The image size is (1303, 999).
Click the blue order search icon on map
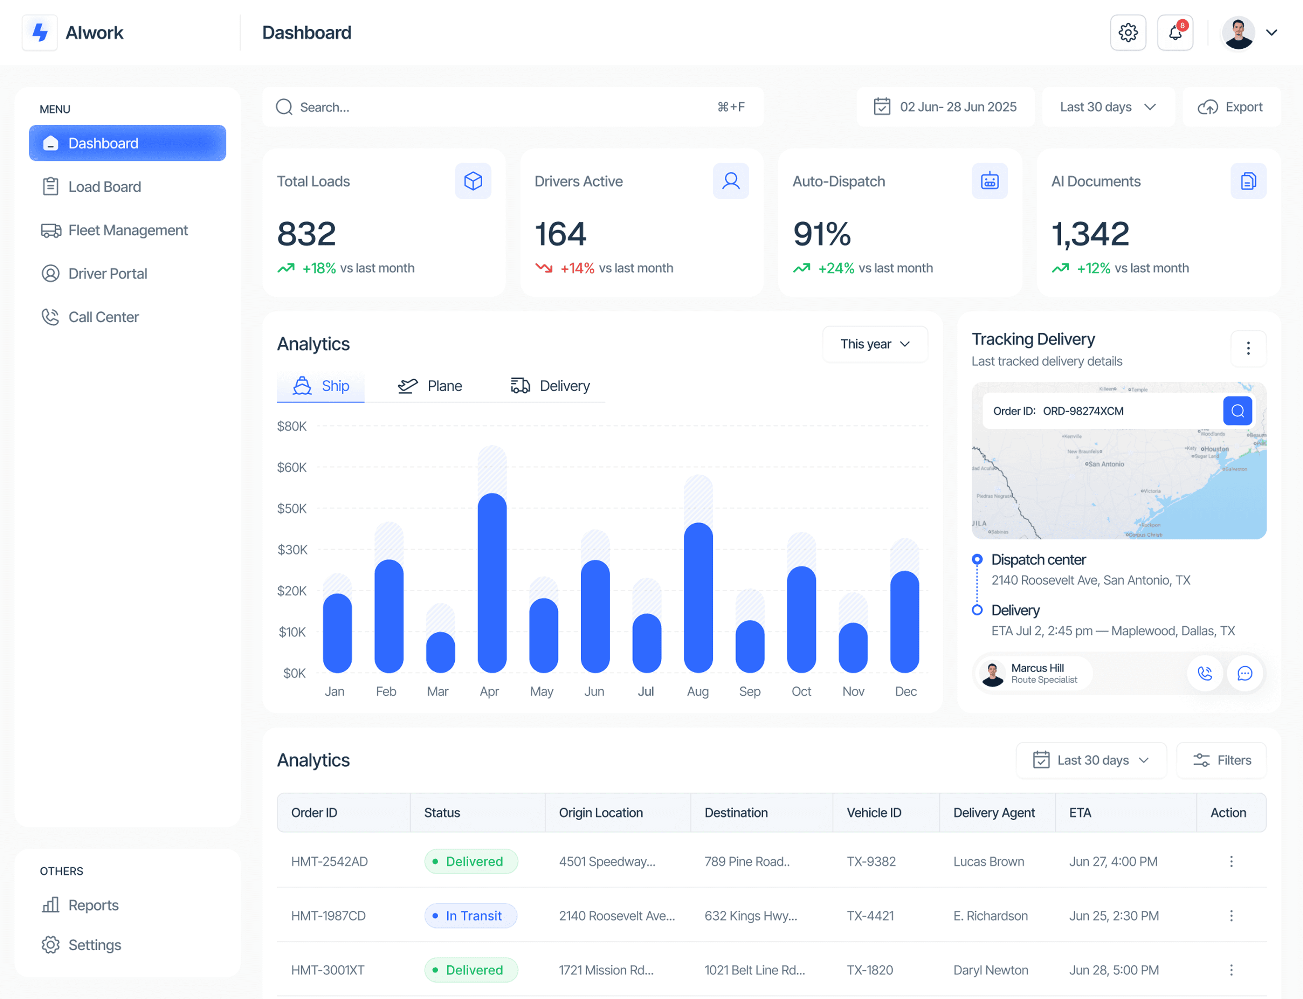(1237, 411)
